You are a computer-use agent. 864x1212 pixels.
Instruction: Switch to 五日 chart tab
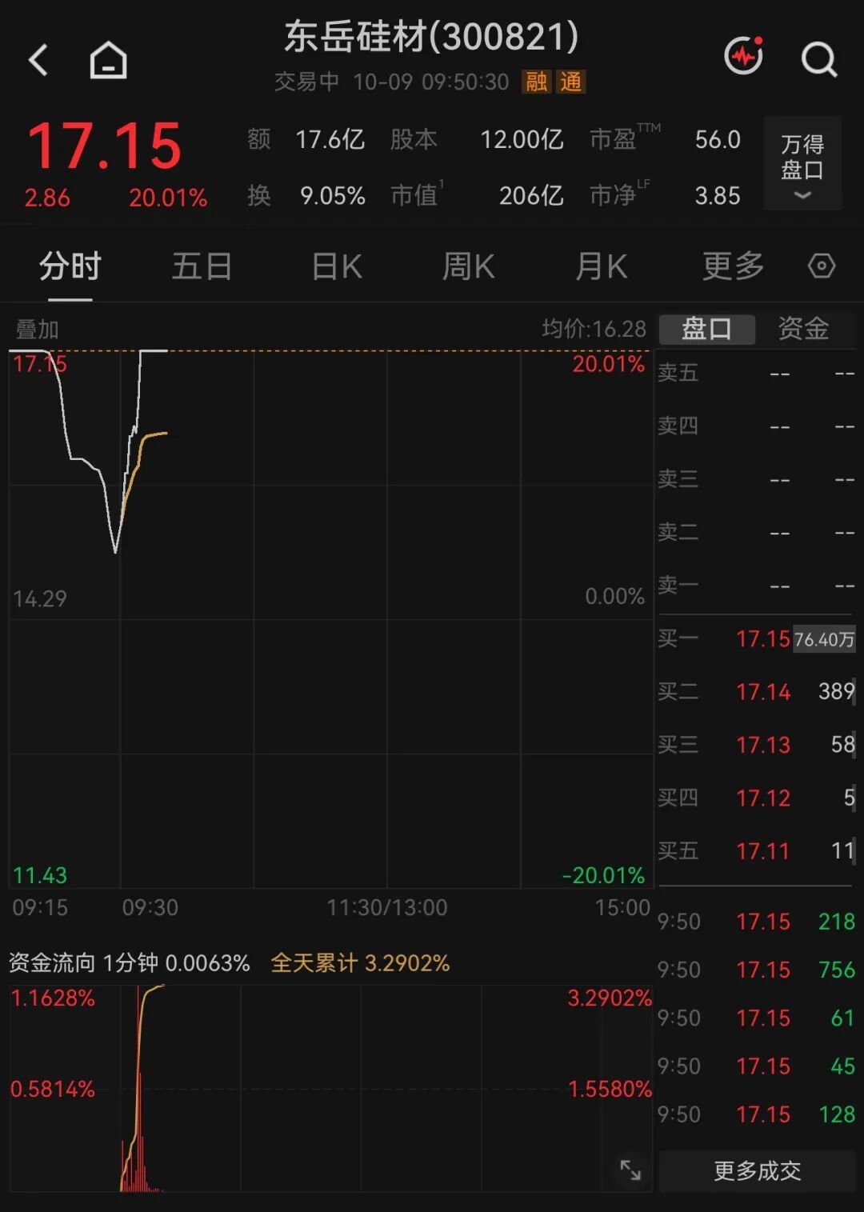click(202, 266)
